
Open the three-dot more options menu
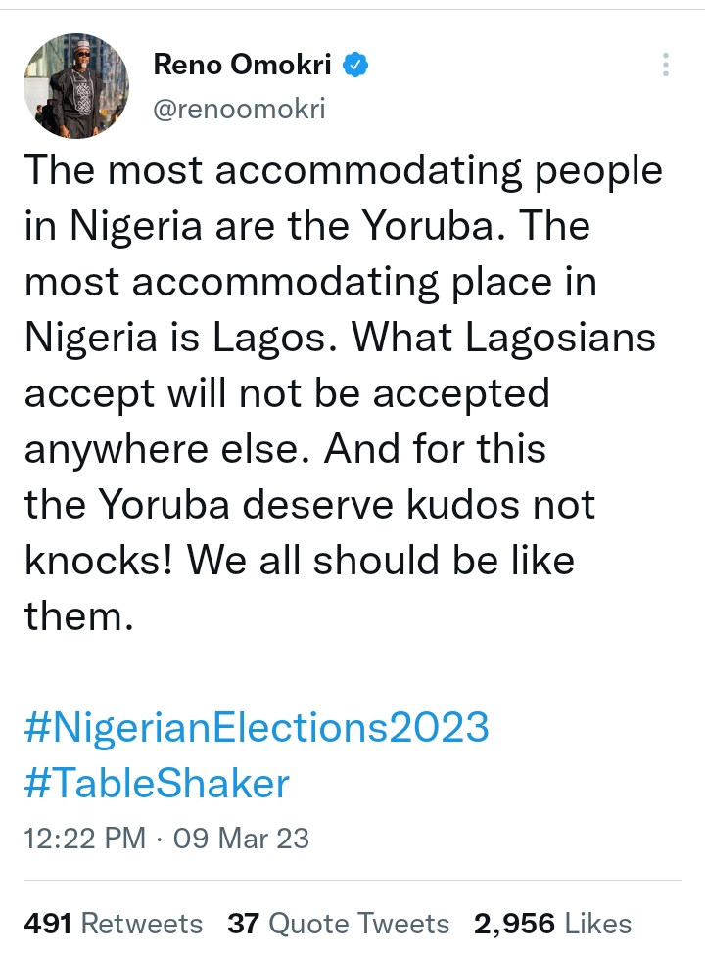(x=666, y=66)
